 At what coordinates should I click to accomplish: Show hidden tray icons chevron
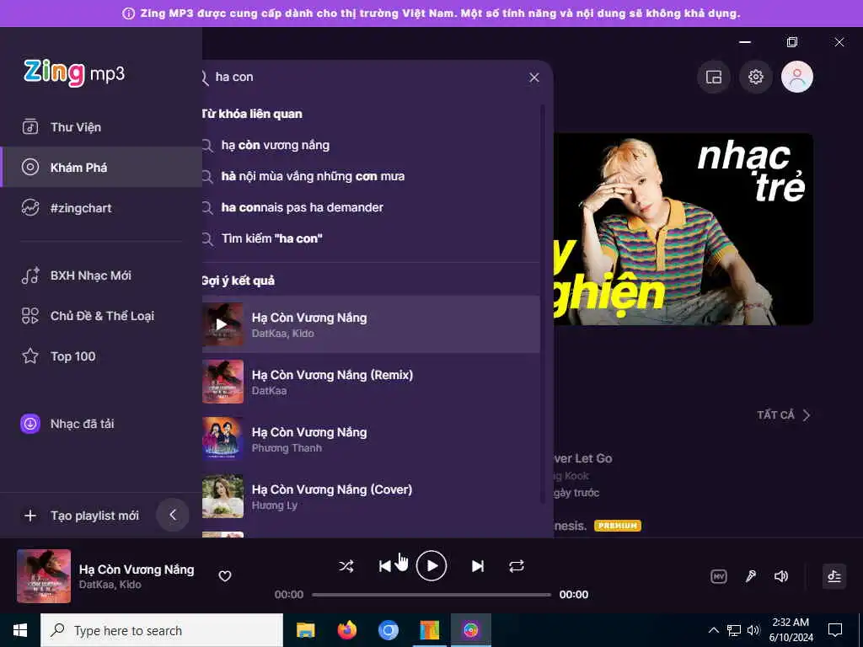pos(713,630)
